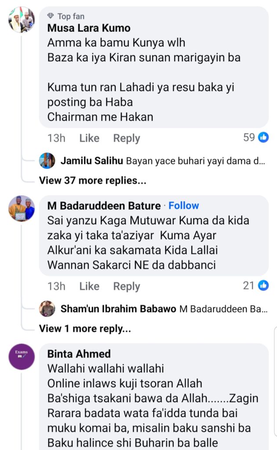This screenshot has height=450, width=277.
Task: Expand View 1 more reply
Action: pyautogui.click(x=85, y=328)
